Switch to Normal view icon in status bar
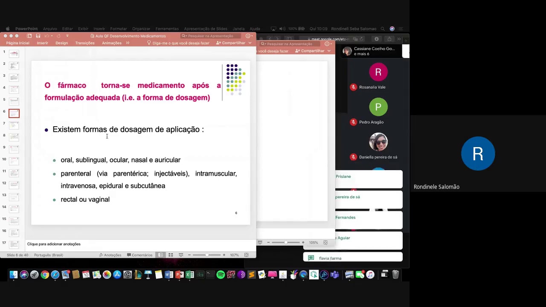The width and height of the screenshot is (546, 307). pos(161,255)
